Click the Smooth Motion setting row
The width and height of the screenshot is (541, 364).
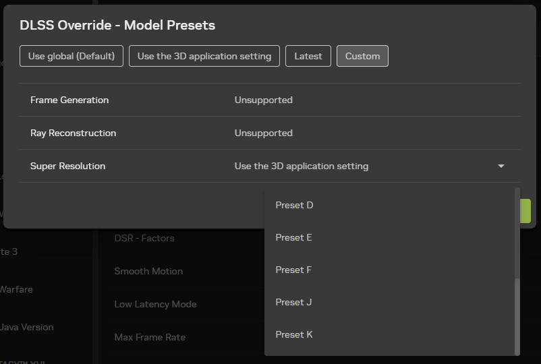tap(148, 271)
